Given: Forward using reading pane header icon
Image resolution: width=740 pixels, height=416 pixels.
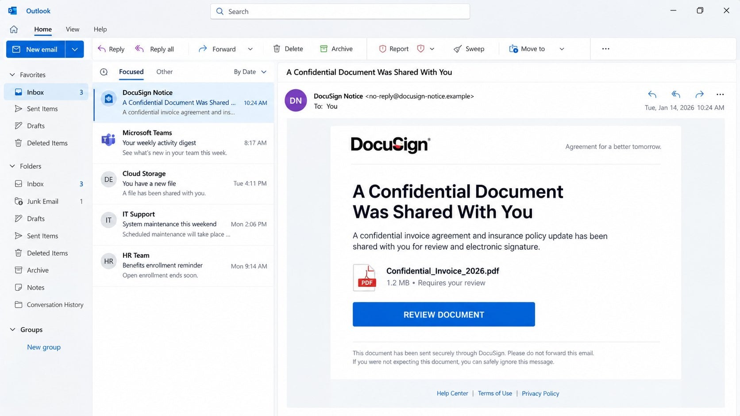Looking at the screenshot, I should pos(699,94).
